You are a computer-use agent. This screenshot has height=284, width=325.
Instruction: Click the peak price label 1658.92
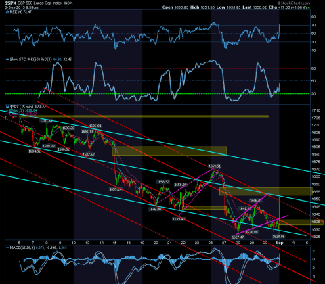pyautogui.click(x=163, y=182)
